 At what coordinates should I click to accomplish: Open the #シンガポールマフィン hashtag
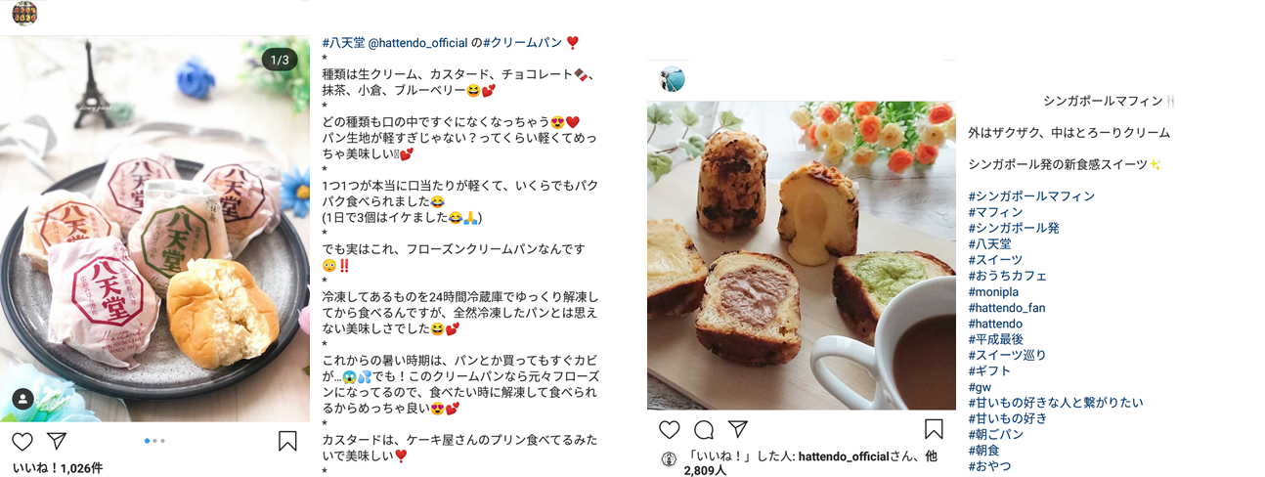(1031, 196)
